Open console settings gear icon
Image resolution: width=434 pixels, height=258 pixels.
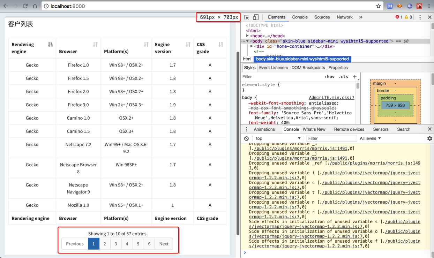[429, 138]
